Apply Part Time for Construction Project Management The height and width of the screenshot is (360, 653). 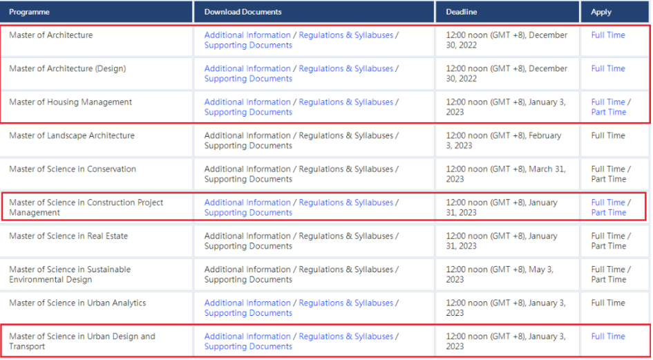tap(608, 213)
